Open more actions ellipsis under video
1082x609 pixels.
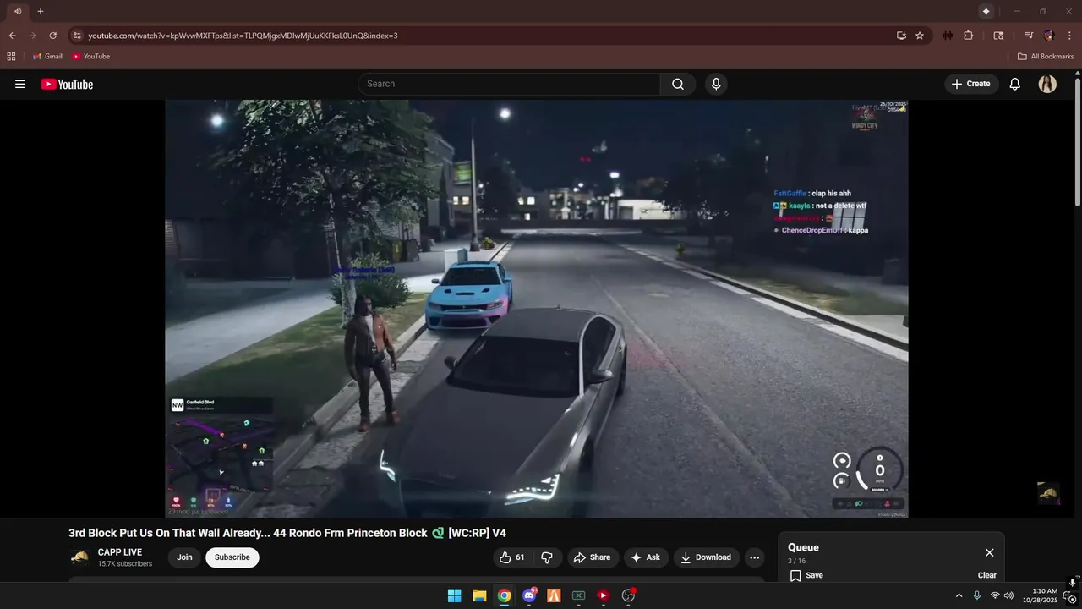(x=754, y=557)
